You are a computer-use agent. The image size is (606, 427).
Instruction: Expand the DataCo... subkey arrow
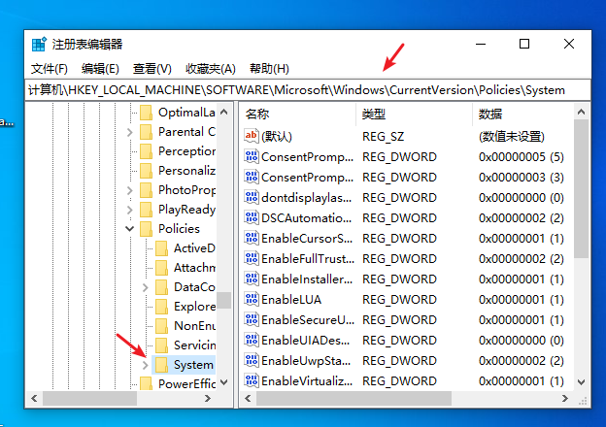[x=146, y=287]
